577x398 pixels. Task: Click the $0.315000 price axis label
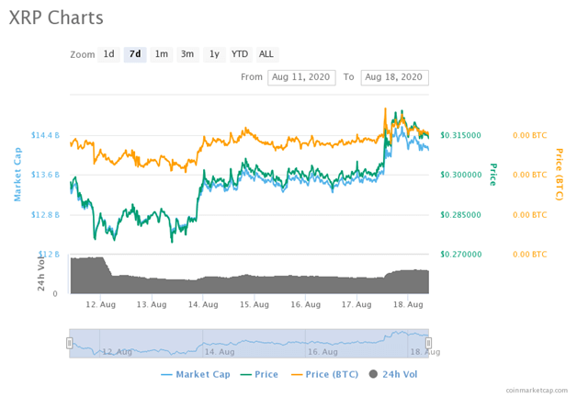coord(460,135)
